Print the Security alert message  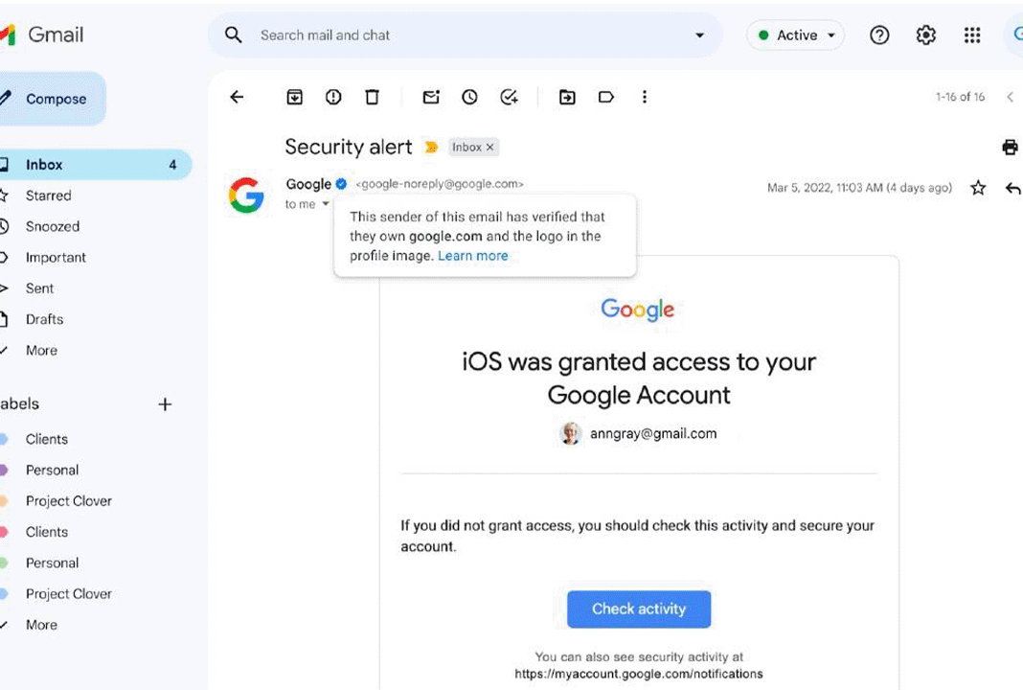click(x=1010, y=147)
